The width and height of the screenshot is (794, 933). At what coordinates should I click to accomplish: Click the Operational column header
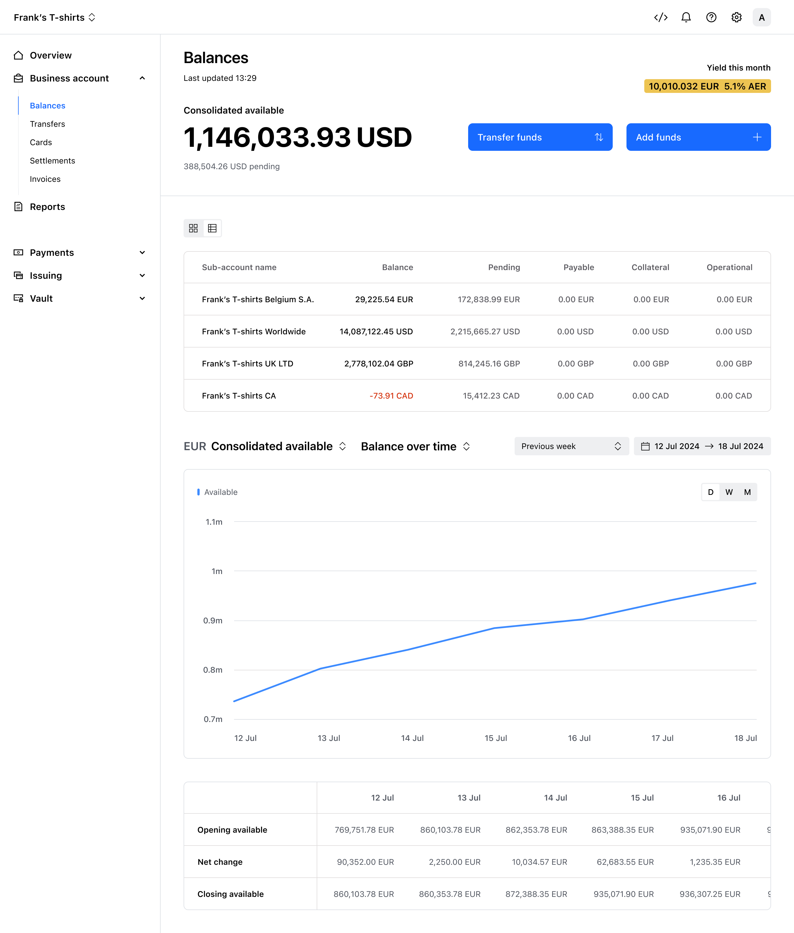coord(730,267)
